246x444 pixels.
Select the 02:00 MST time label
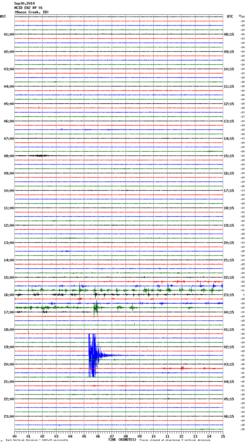coord(9,52)
